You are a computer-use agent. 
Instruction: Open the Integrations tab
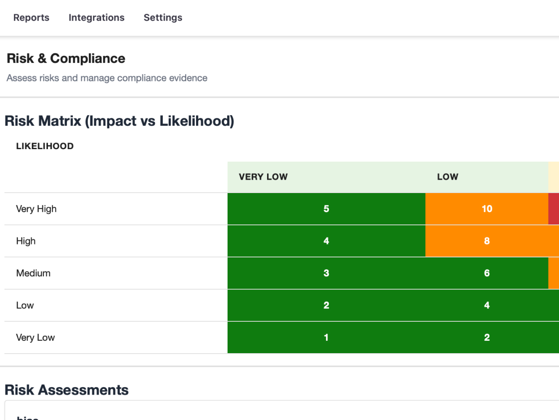point(96,17)
